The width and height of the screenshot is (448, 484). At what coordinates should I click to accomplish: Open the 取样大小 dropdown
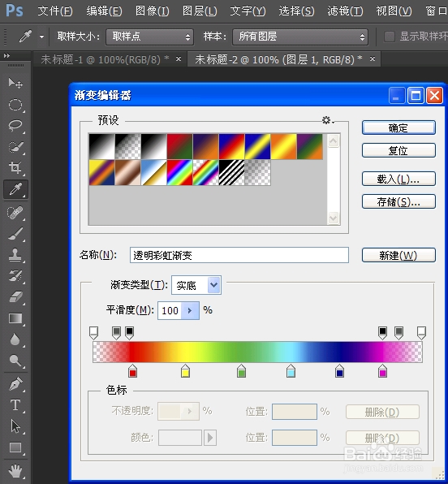pyautogui.click(x=149, y=37)
